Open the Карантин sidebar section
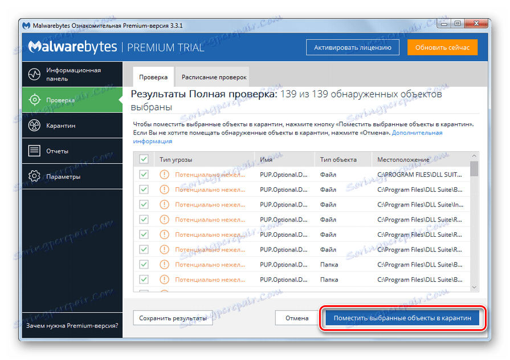Viewport: 510px width, 360px height. coord(72,126)
